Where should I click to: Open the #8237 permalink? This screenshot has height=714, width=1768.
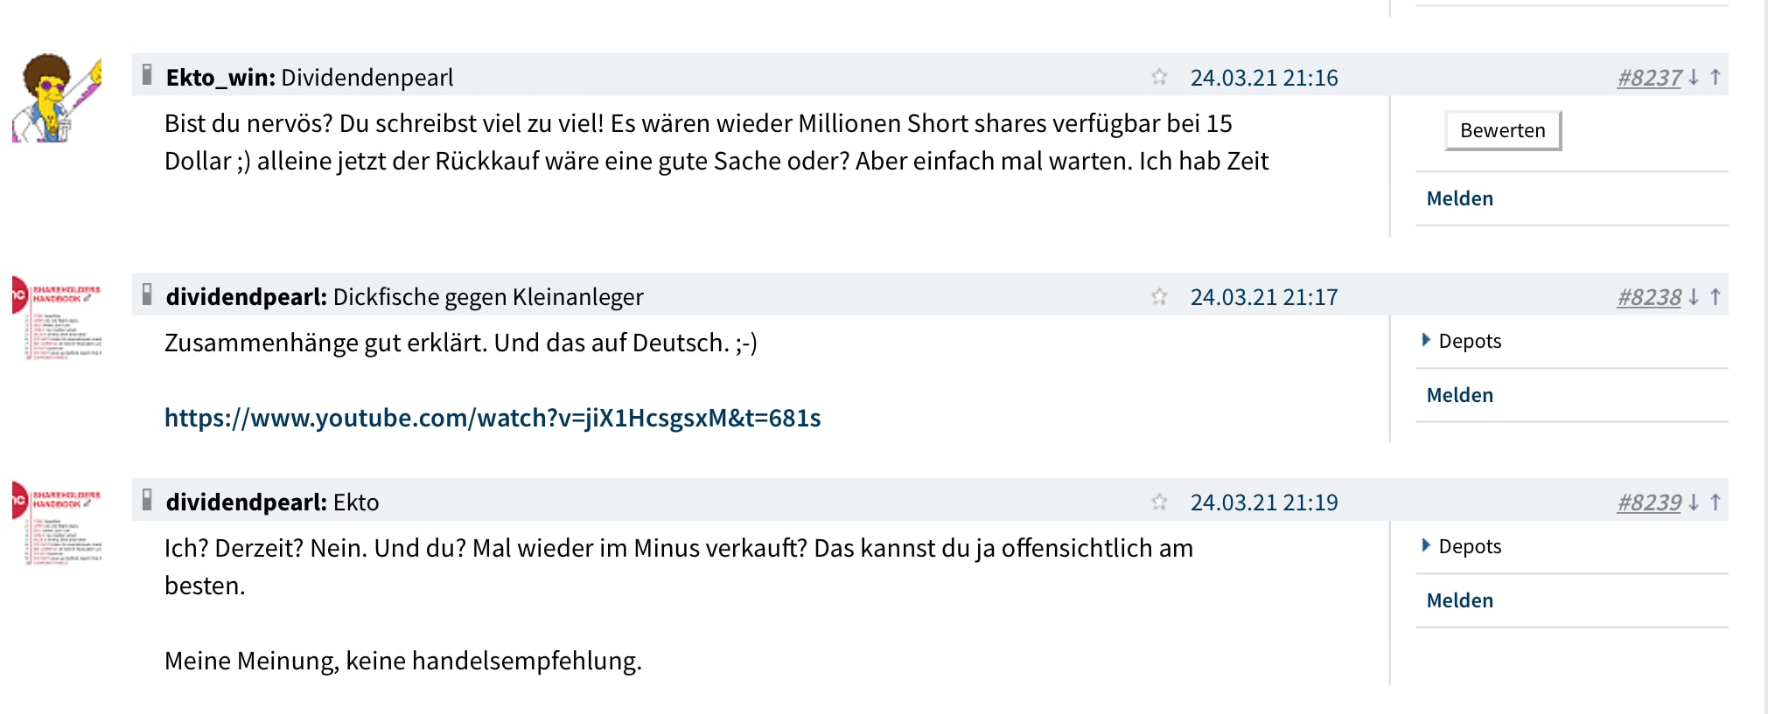coord(1648,77)
